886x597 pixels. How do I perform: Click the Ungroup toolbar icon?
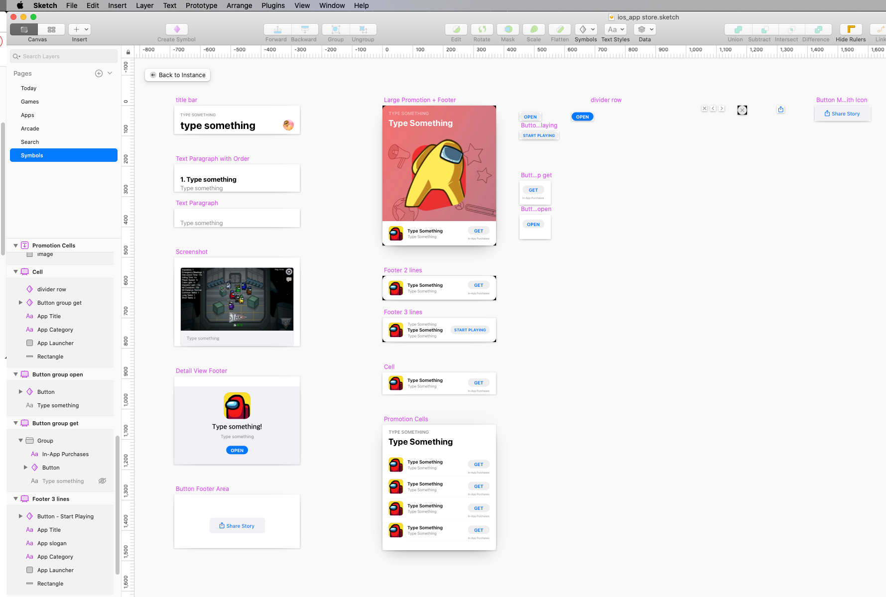point(363,29)
